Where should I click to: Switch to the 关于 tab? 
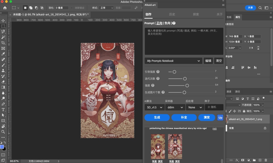pyautogui.click(x=220, y=14)
